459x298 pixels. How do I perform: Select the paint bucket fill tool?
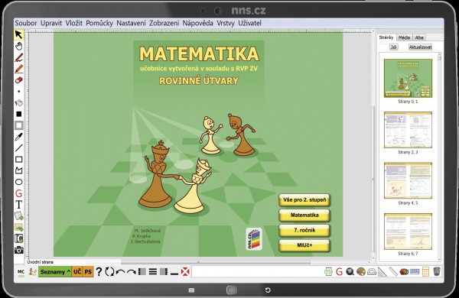(18, 102)
